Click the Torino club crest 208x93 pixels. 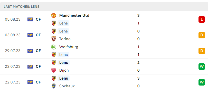pos(54,39)
